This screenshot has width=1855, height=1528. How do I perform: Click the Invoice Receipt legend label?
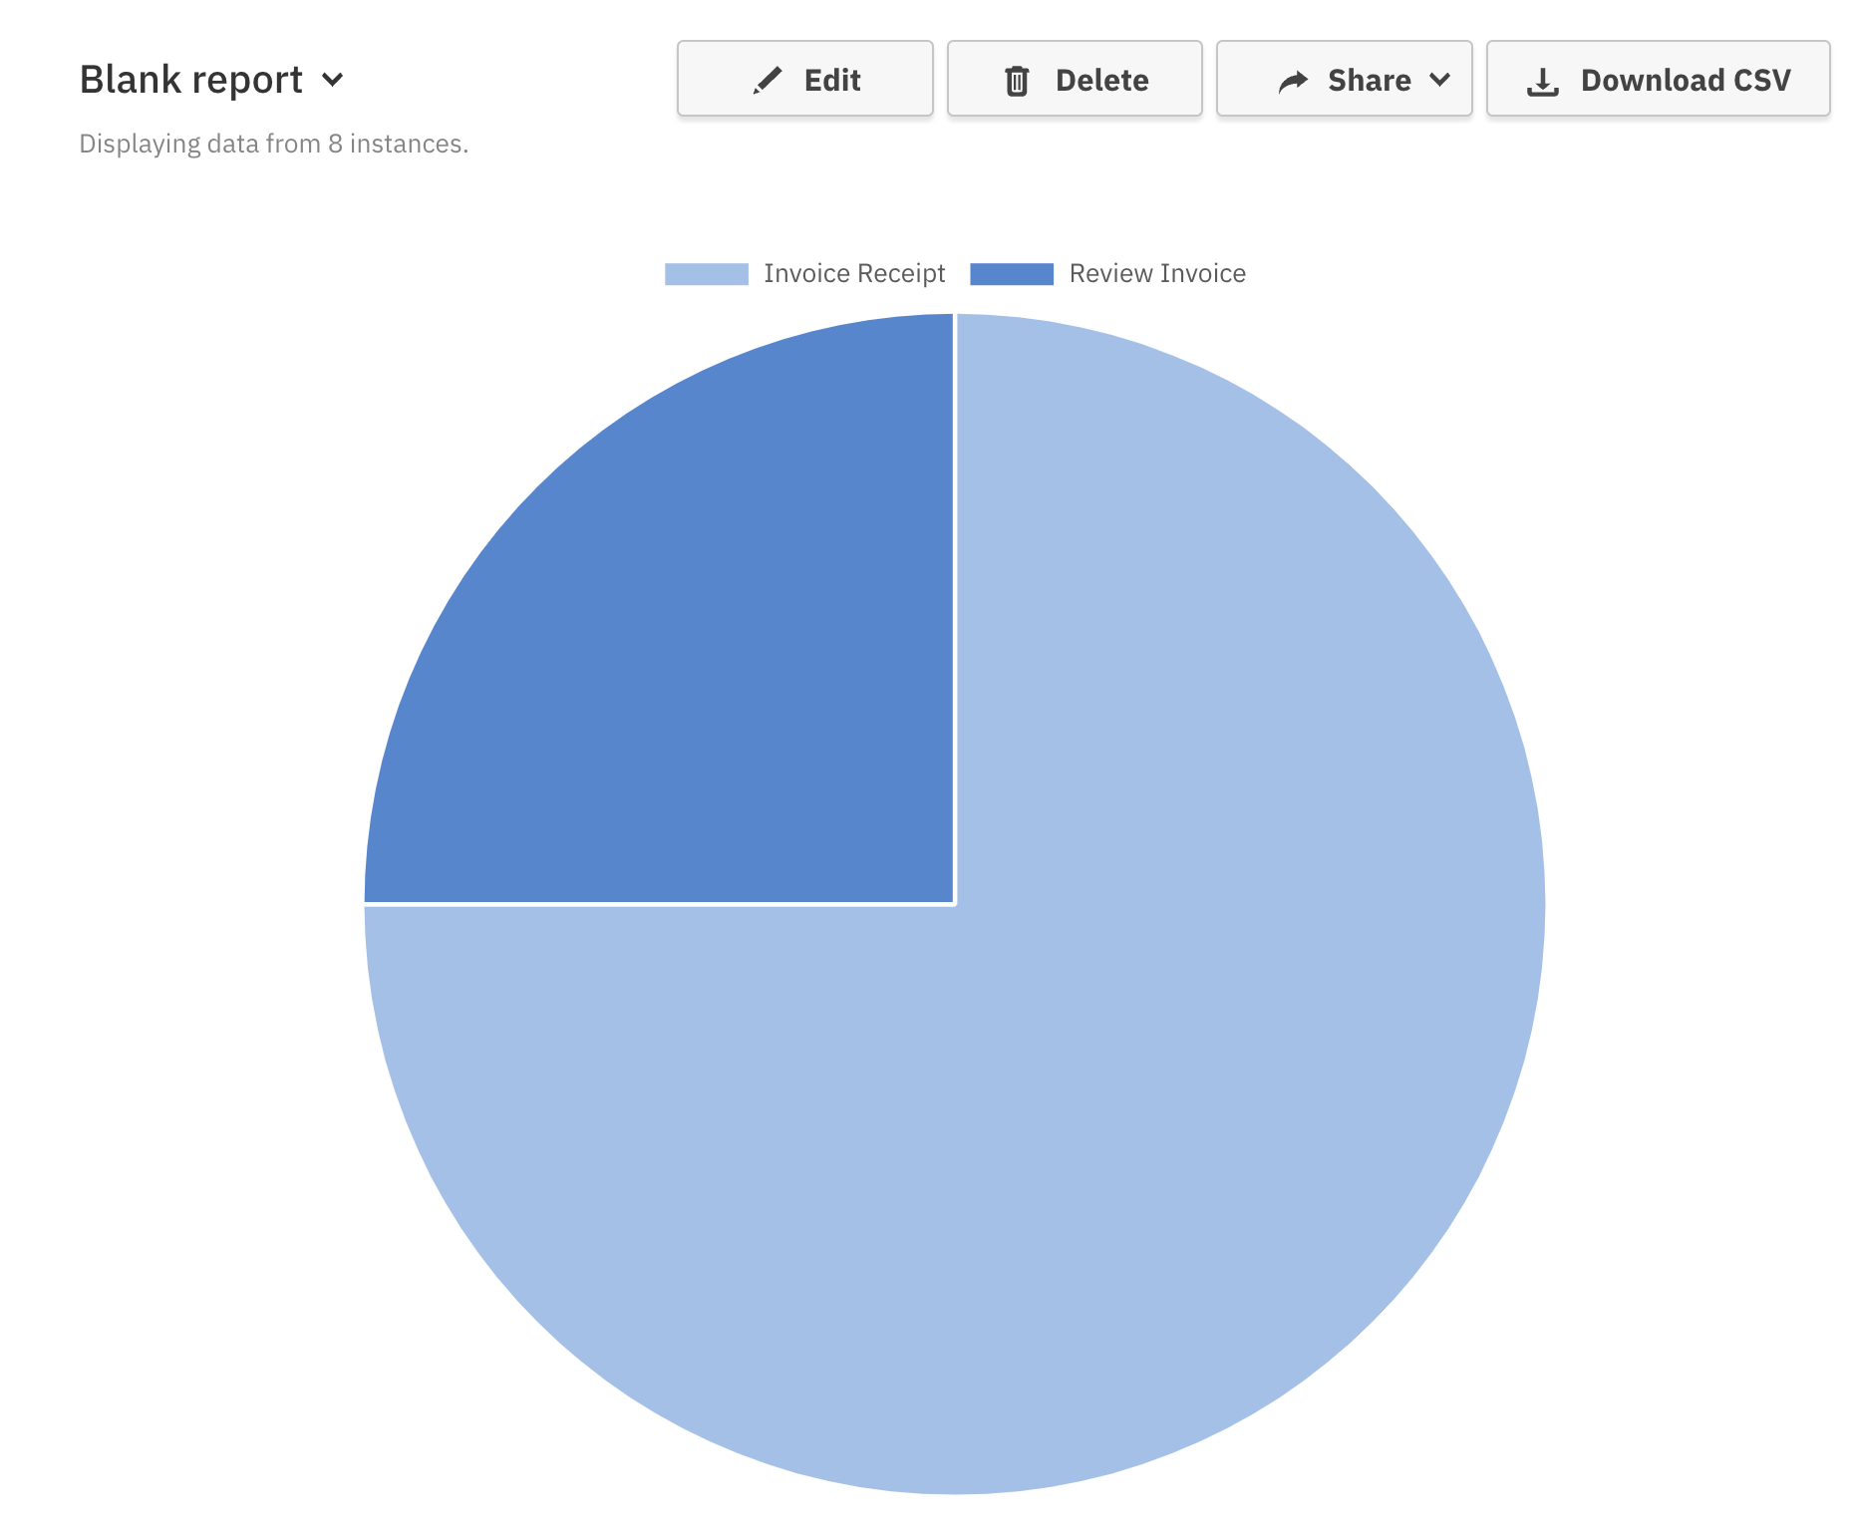click(x=854, y=274)
